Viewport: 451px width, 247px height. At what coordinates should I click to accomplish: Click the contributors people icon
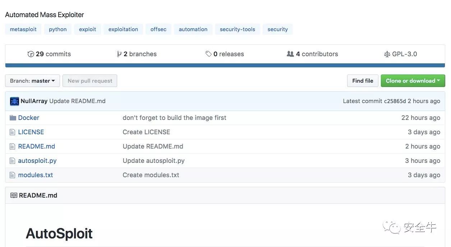(x=290, y=54)
